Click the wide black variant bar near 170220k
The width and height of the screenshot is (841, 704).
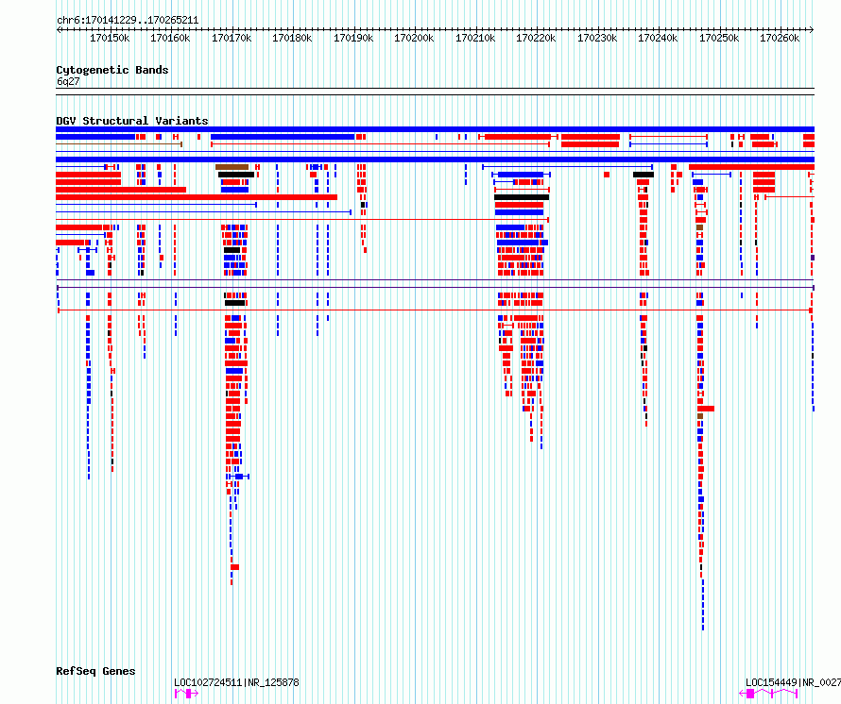pyautogui.click(x=522, y=197)
